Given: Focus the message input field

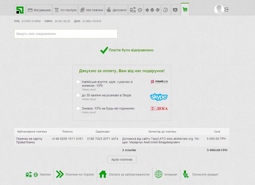Looking at the screenshot, I should pos(66,34).
